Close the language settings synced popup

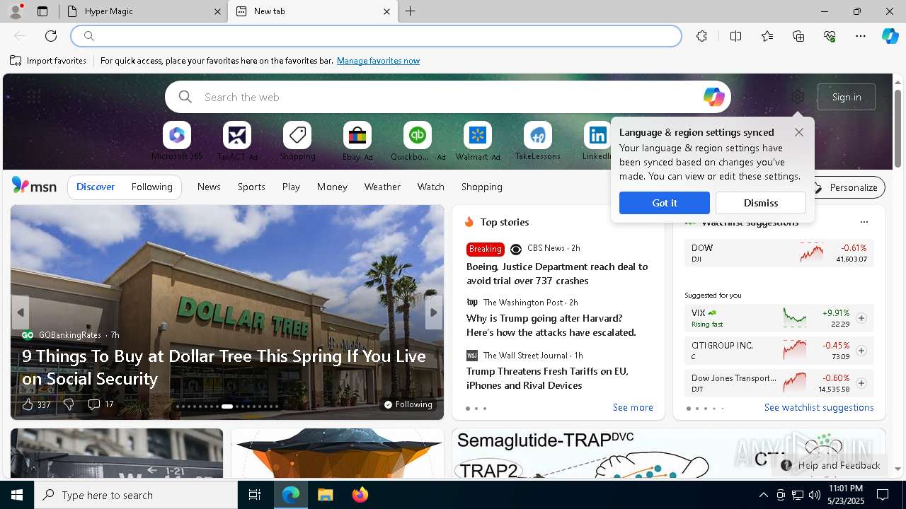pos(799,132)
